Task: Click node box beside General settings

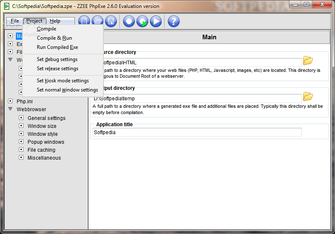Action: coord(21,118)
